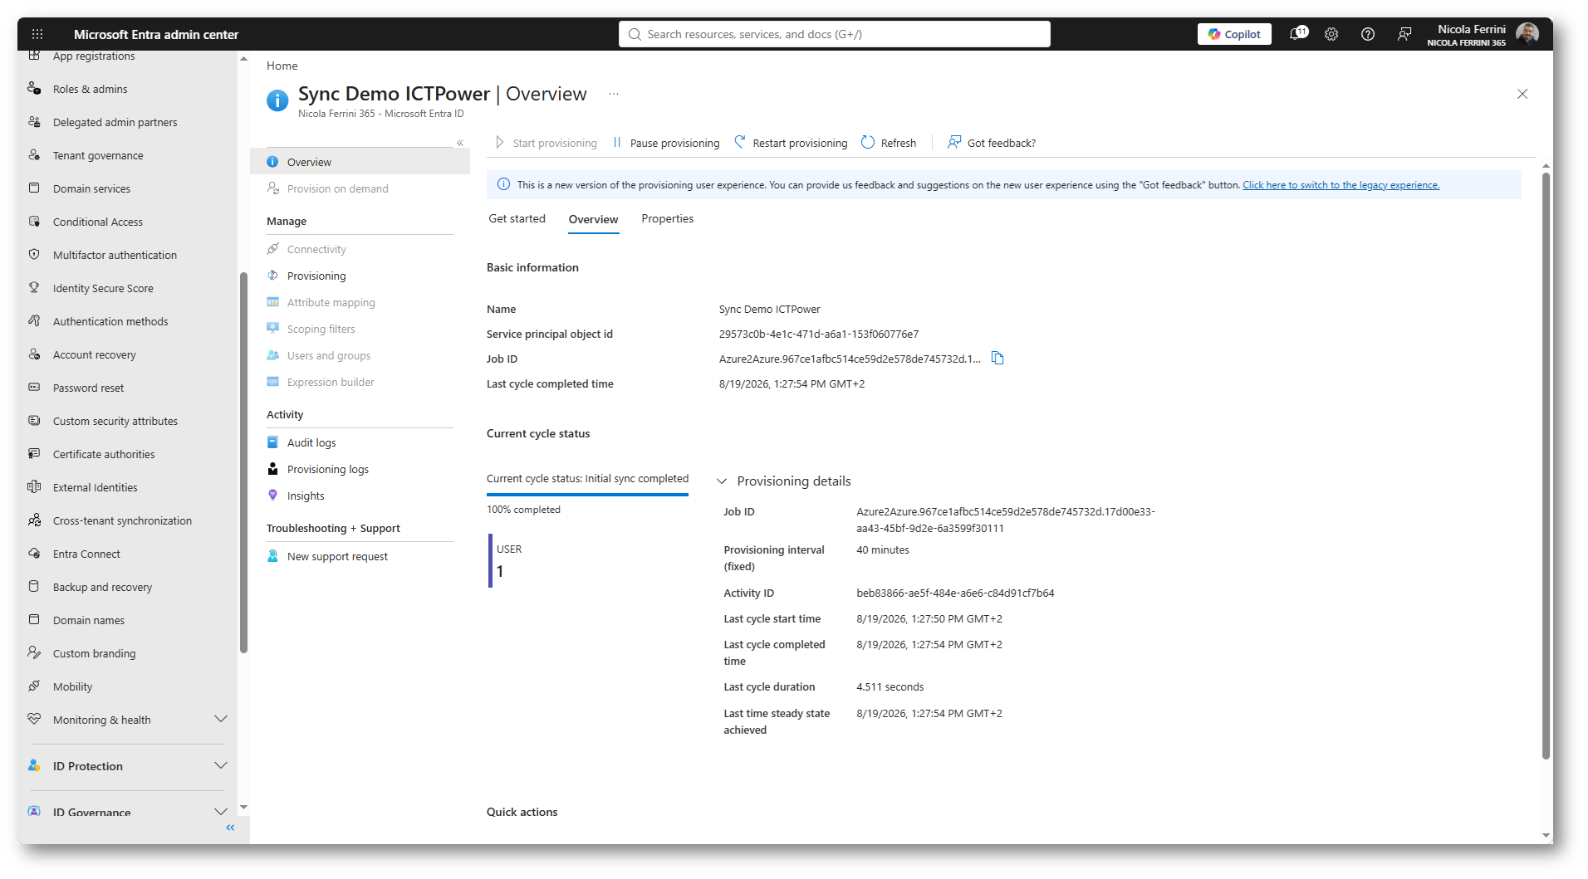Image resolution: width=1588 pixels, height=879 pixels.
Task: Click the Provisioning logs icon
Action: tap(272, 469)
